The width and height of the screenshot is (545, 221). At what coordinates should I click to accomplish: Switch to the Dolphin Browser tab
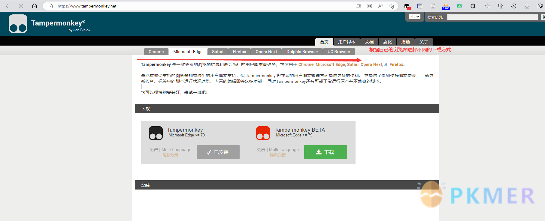click(x=302, y=52)
